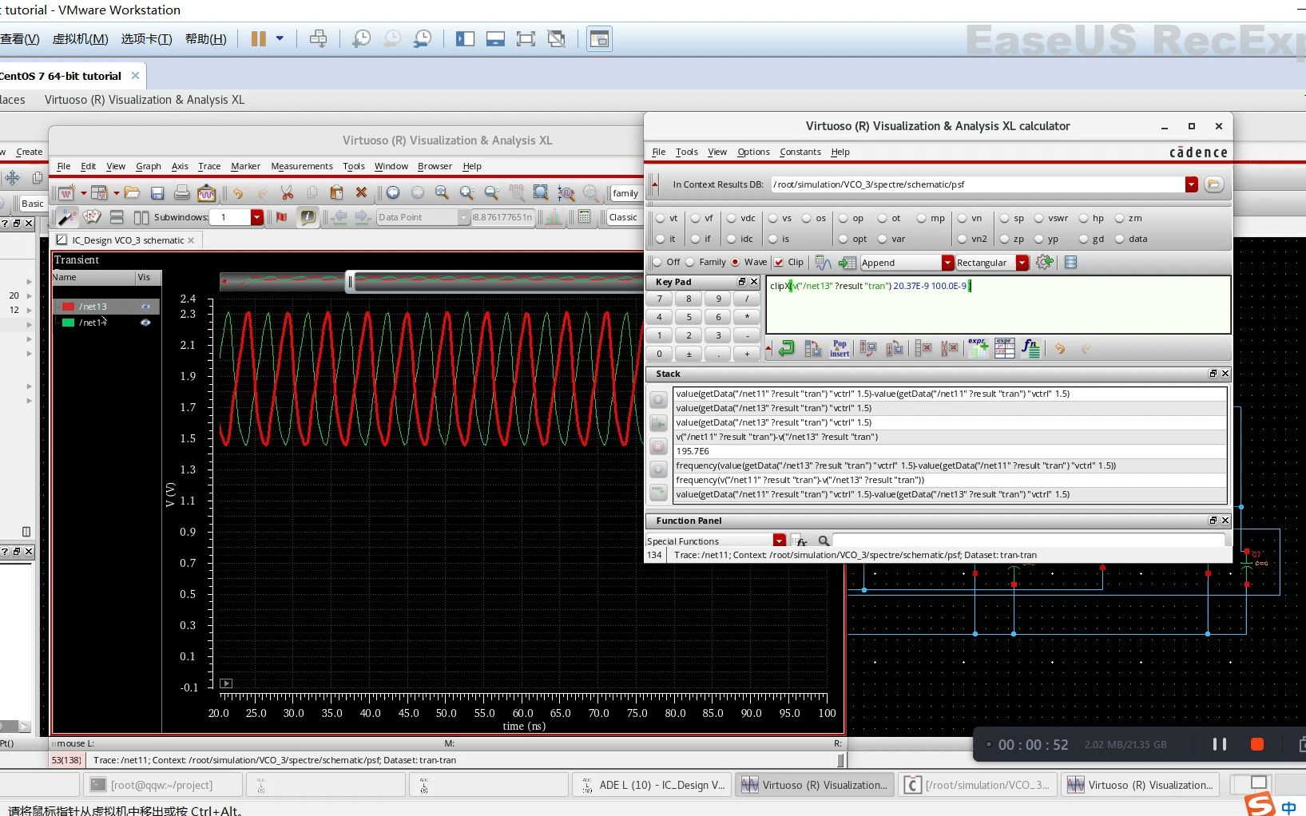This screenshot has height=816, width=1306.
Task: Click the keypad divide button
Action: 747,299
